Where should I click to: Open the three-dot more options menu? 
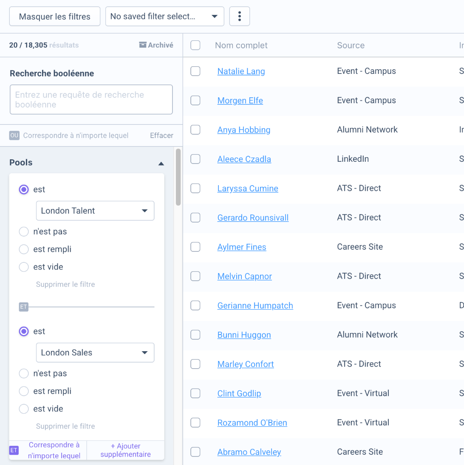tap(239, 16)
